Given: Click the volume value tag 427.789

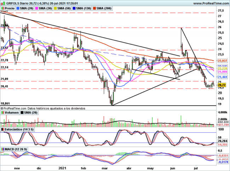Looking at the screenshot, I should [223, 125].
